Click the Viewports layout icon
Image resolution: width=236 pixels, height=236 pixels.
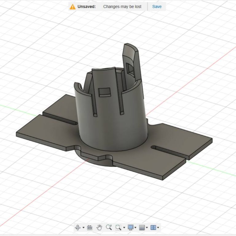pyautogui.click(x=153, y=227)
